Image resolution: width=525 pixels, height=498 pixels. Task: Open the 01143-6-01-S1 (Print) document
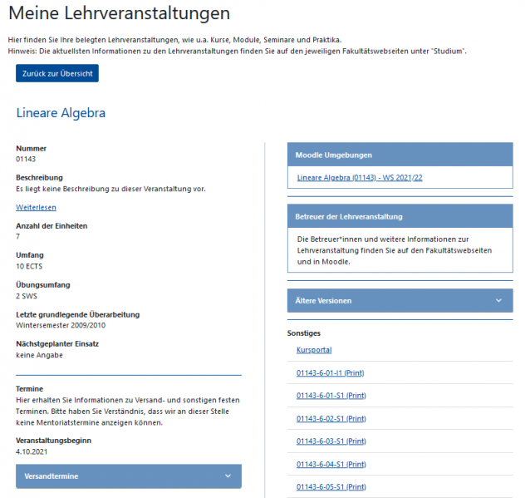click(x=331, y=395)
